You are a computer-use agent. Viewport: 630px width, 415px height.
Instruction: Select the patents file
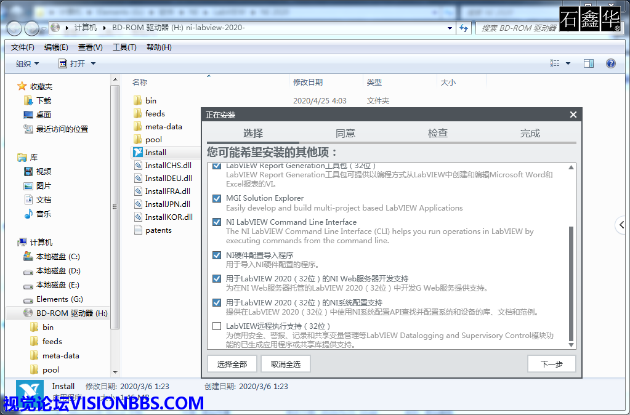pyautogui.click(x=158, y=230)
